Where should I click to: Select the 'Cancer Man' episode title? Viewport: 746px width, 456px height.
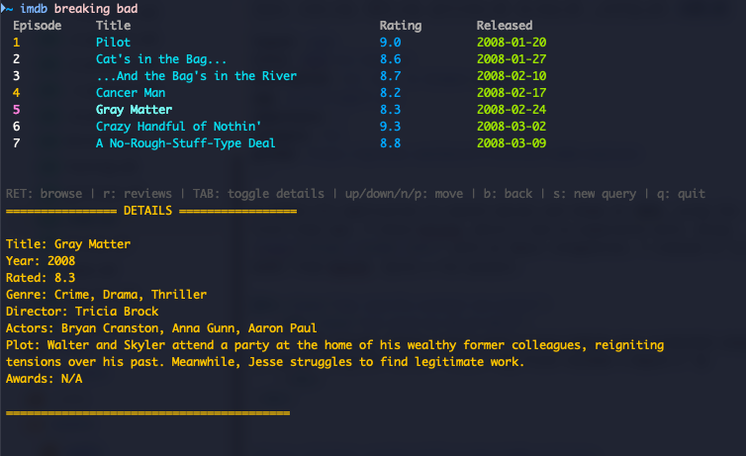131,93
